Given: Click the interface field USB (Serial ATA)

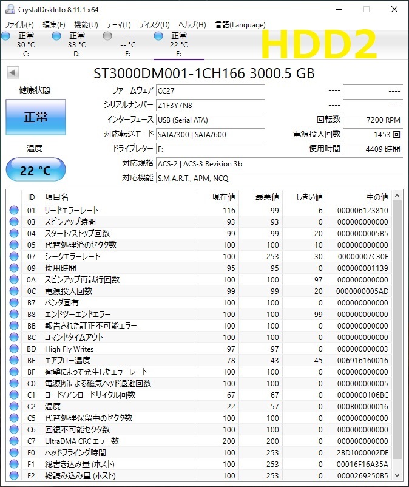Looking at the screenshot, I should [210, 120].
